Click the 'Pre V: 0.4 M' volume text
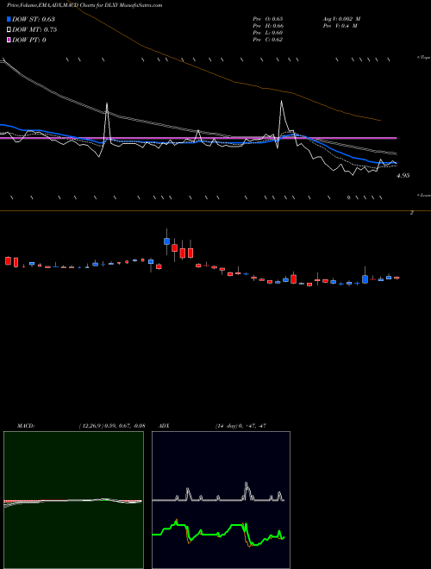 (x=340, y=26)
